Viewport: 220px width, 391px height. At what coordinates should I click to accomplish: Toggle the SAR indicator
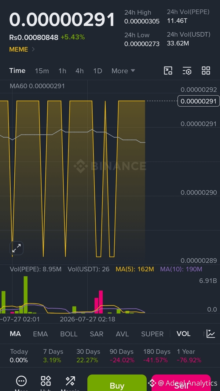point(97,334)
